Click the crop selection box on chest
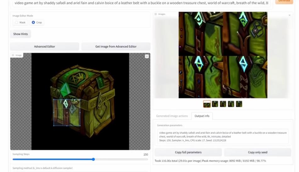This screenshot has height=172, width=299. (x=67, y=112)
